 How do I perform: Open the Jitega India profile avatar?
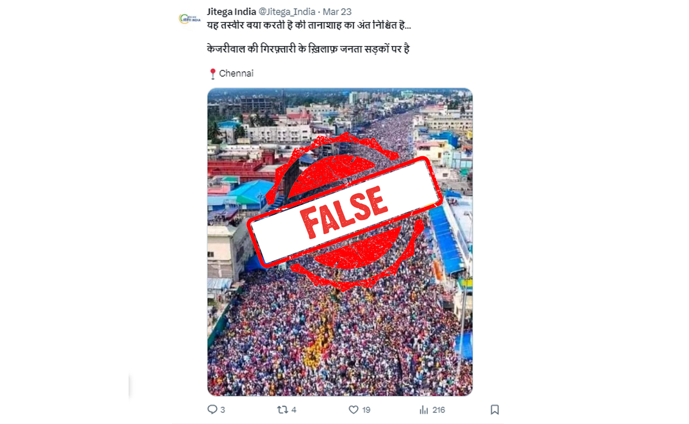pyautogui.click(x=189, y=18)
